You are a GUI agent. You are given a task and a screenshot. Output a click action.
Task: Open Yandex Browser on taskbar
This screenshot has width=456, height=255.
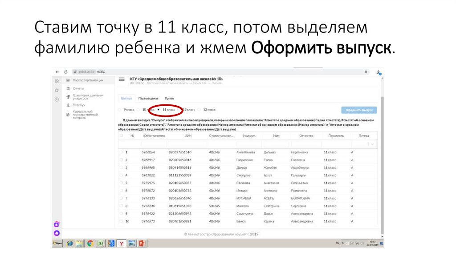pos(121,243)
